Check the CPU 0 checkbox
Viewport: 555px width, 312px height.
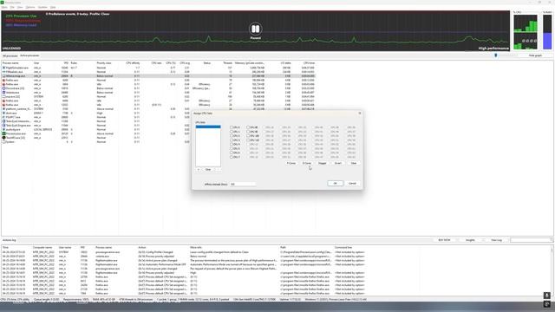click(x=232, y=127)
